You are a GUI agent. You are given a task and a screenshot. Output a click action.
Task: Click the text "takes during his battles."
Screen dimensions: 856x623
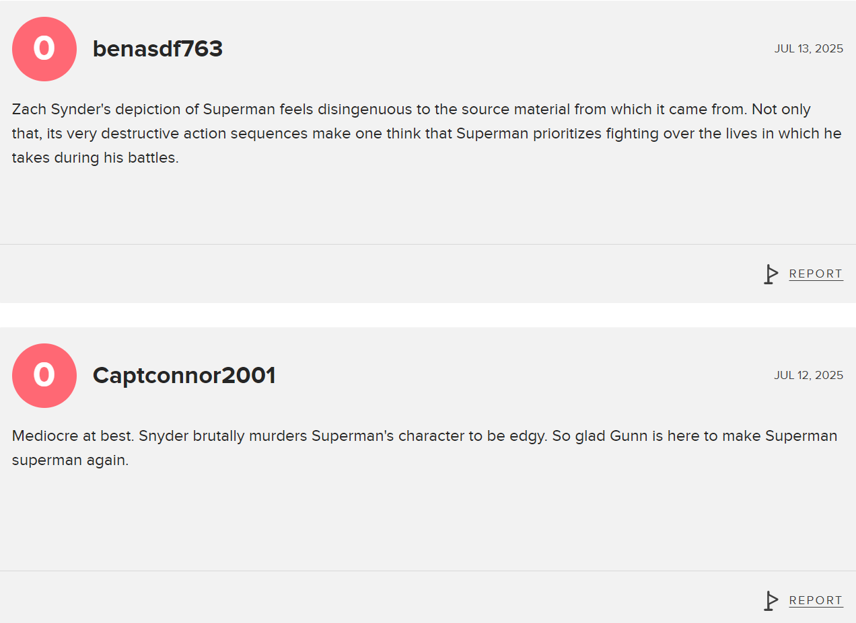95,158
